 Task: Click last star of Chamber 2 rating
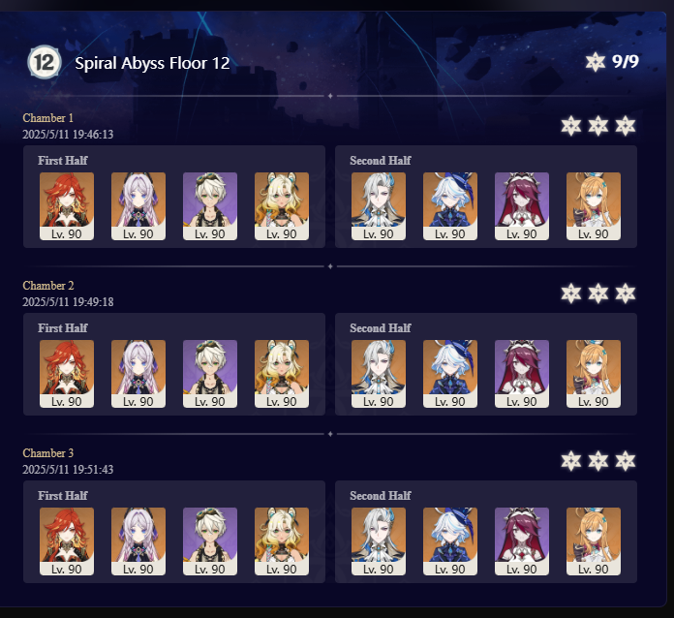tap(626, 294)
